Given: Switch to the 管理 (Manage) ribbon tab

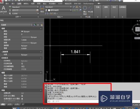Looking at the screenshot, I should point(39,4).
